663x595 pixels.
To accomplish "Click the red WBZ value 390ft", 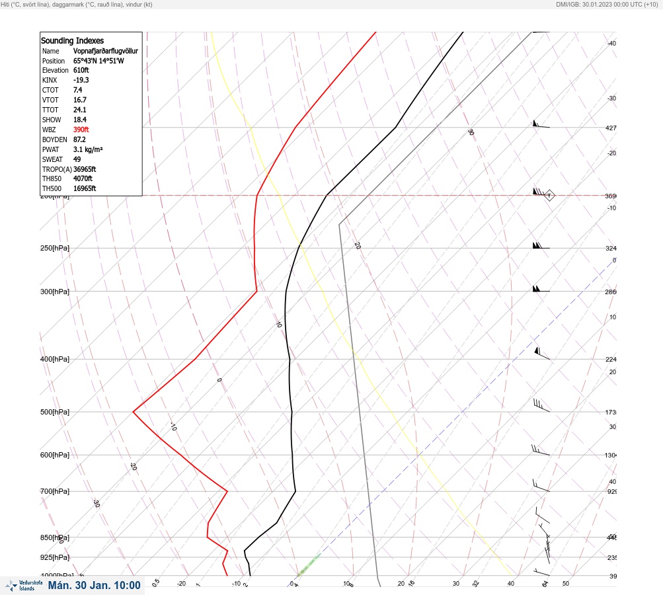I will click(81, 130).
